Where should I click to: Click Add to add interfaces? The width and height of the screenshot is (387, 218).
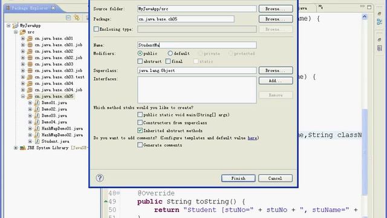[276, 81]
